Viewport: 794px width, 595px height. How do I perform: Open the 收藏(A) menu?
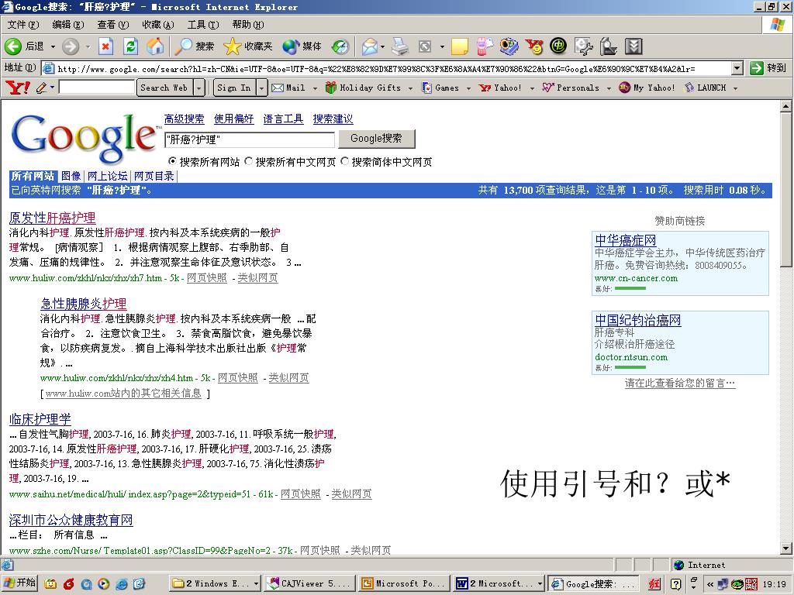coord(158,25)
